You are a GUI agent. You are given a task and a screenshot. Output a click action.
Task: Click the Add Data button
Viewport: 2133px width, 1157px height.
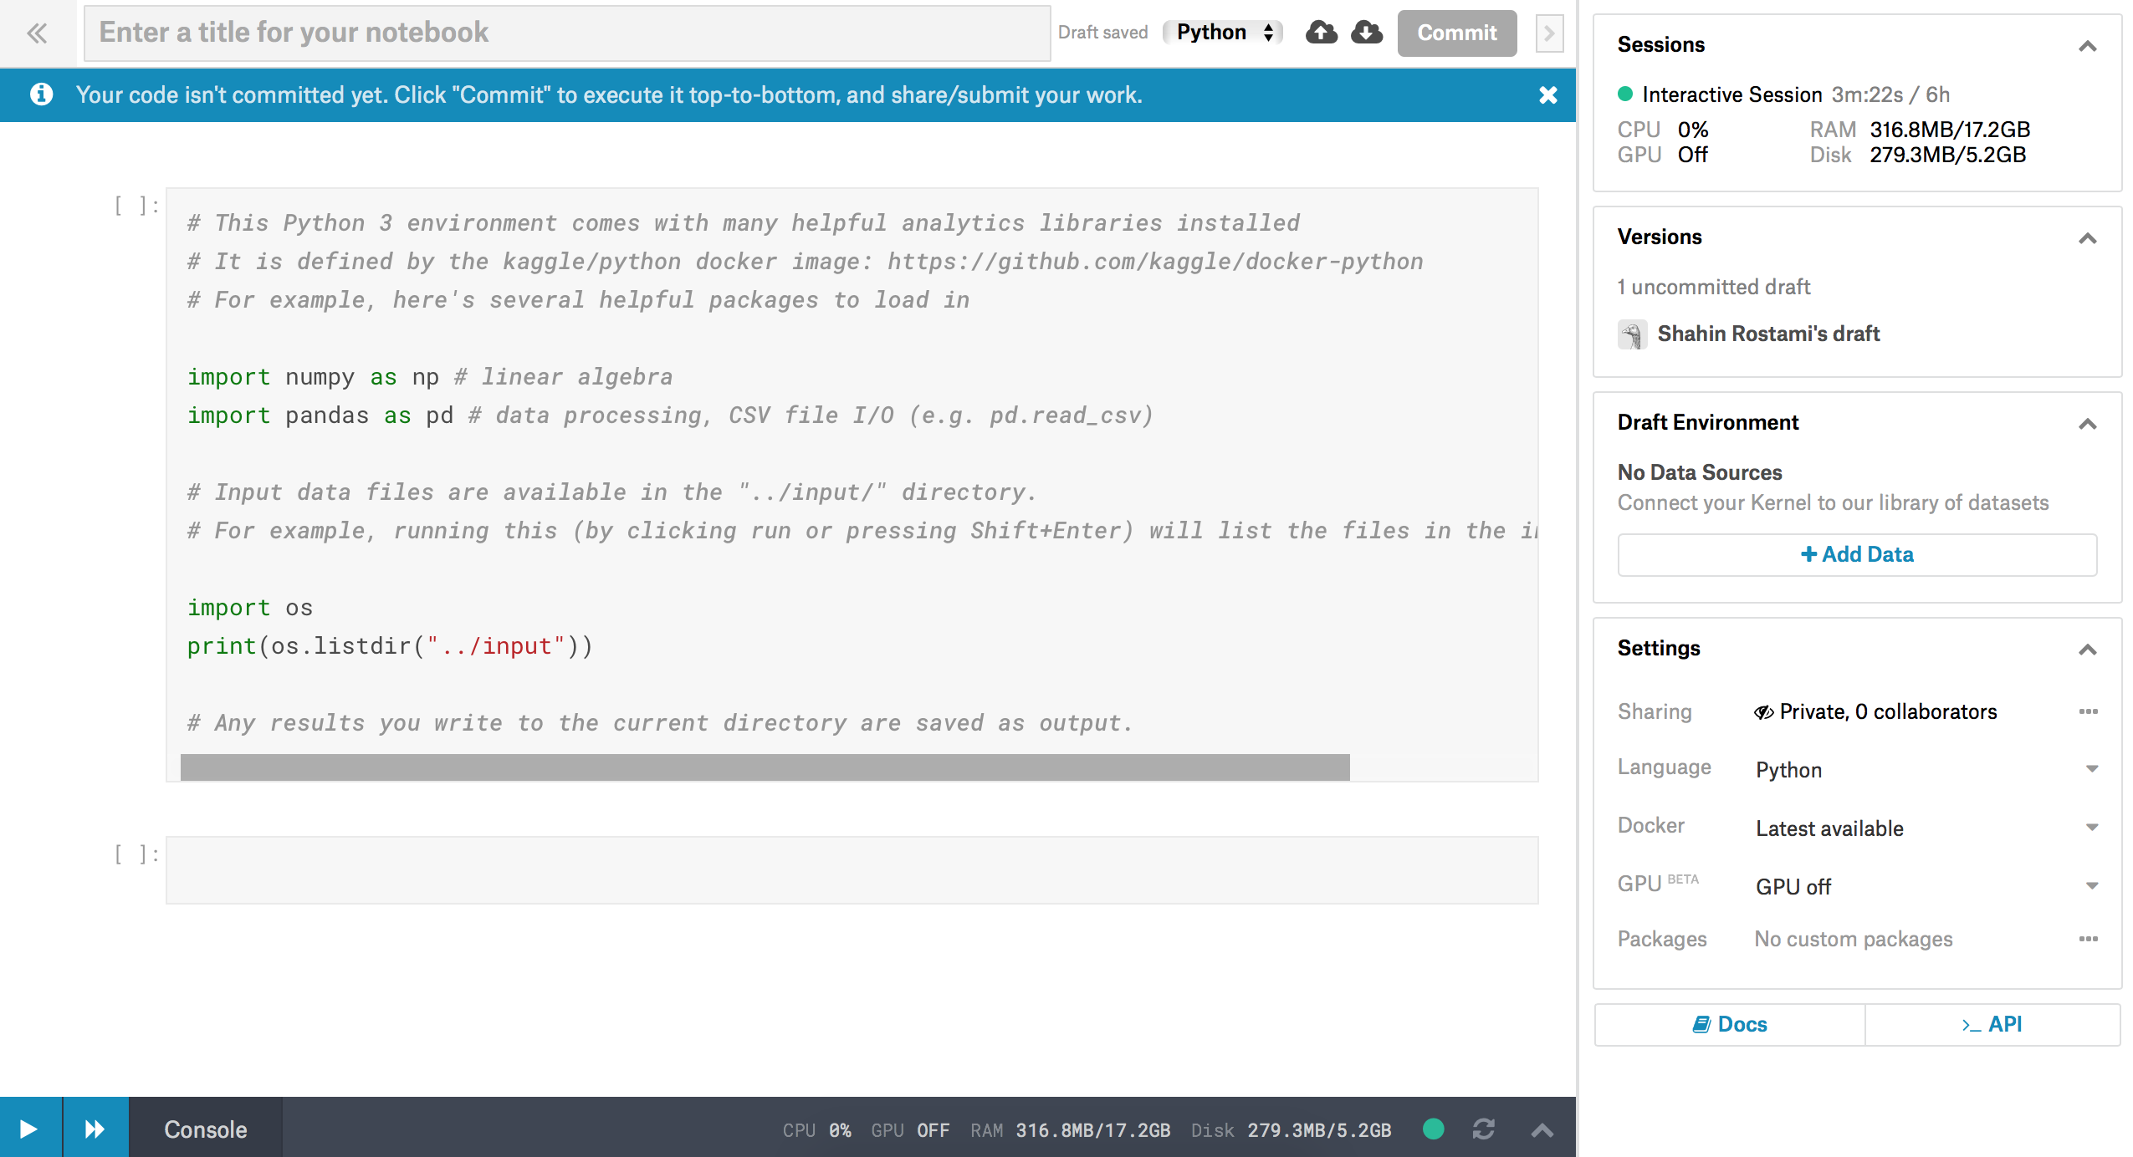coord(1857,554)
